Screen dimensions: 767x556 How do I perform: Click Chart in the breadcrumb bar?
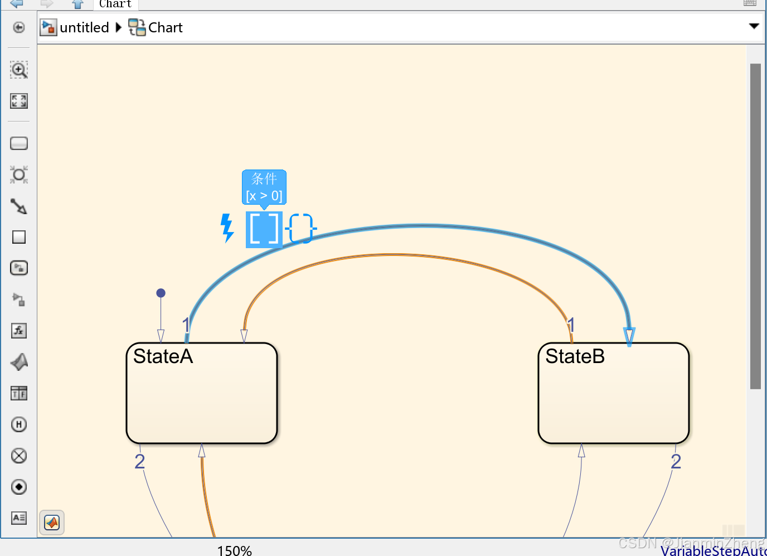(165, 27)
